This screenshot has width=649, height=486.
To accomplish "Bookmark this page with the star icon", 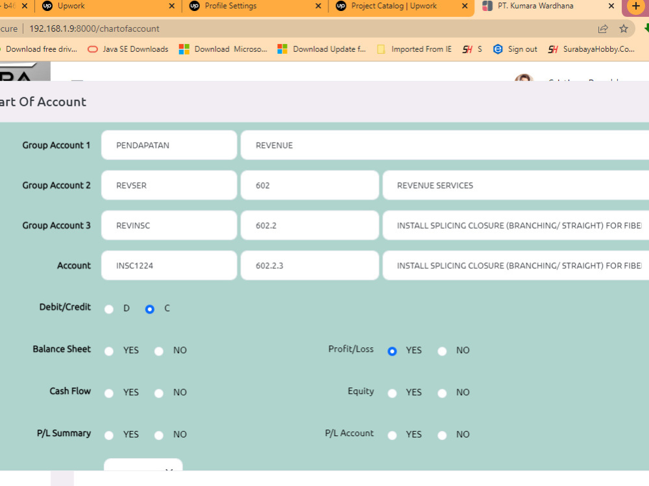I will [623, 29].
